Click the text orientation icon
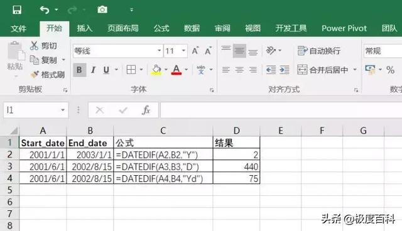402x231 pixels. tap(271, 50)
